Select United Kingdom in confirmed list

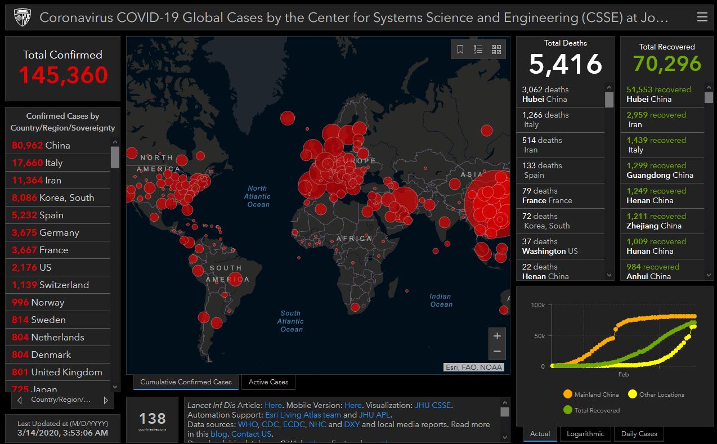(58, 372)
